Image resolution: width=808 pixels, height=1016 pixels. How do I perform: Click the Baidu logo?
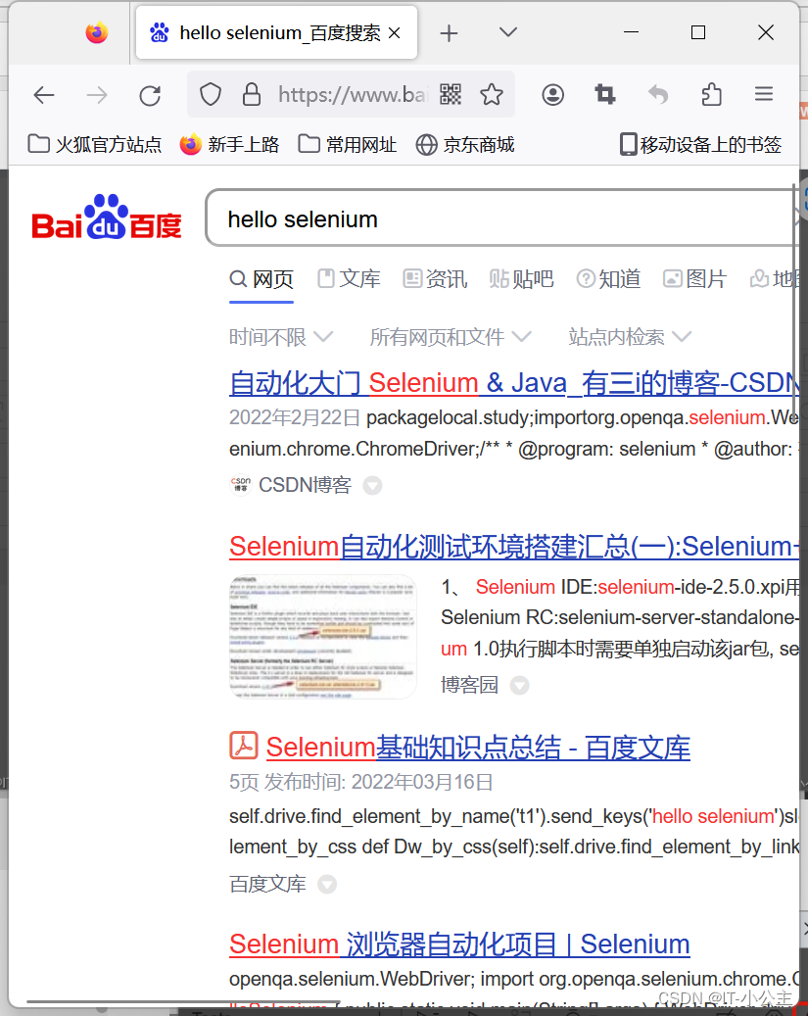(106, 217)
